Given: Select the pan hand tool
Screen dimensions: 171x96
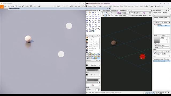Looking at the screenshot, I should click(90, 13).
